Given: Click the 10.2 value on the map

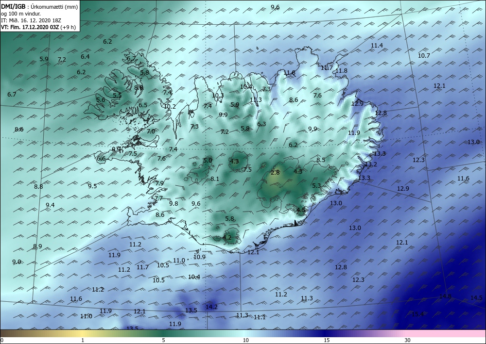Looking at the screenshot, I should tap(170, 107).
